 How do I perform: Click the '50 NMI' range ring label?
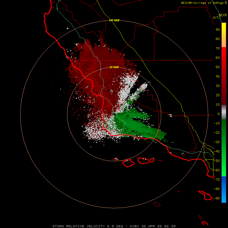tap(114, 67)
